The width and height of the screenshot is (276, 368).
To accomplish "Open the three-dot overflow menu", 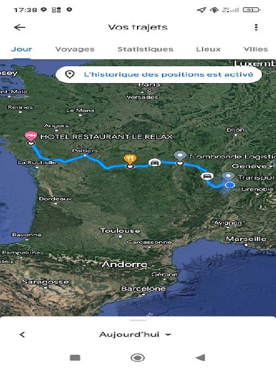I will (x=256, y=27).
